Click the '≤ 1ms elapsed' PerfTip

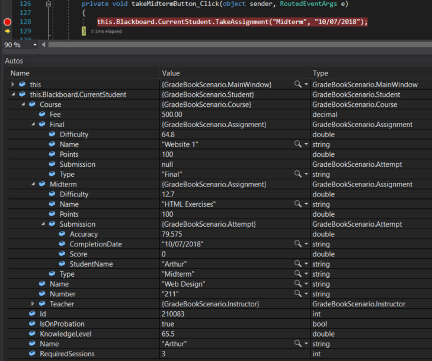(x=106, y=31)
